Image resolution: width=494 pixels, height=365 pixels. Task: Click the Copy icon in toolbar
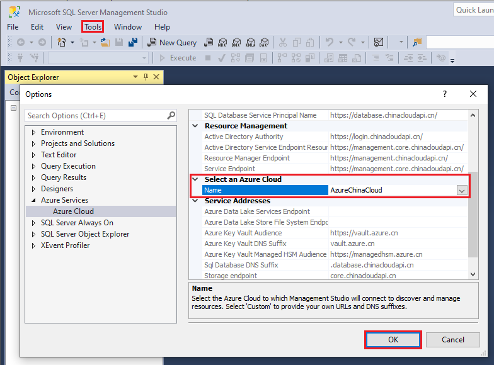click(296, 42)
